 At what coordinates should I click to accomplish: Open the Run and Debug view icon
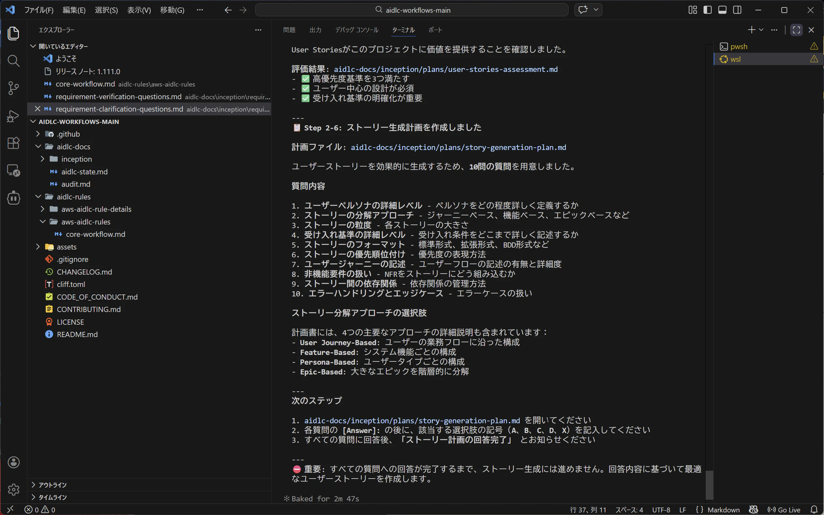[13, 116]
